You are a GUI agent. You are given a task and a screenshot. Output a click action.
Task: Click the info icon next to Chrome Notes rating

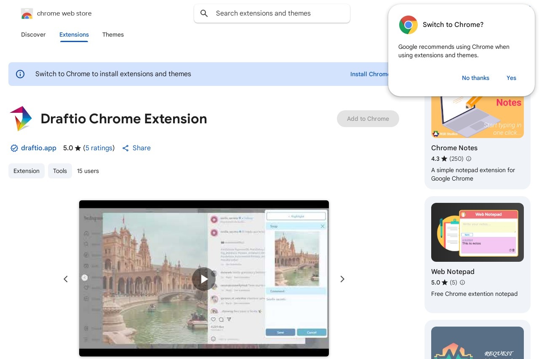[469, 159]
